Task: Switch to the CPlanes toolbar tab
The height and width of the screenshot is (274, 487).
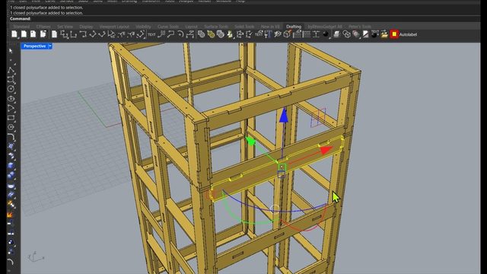Action: [43, 27]
